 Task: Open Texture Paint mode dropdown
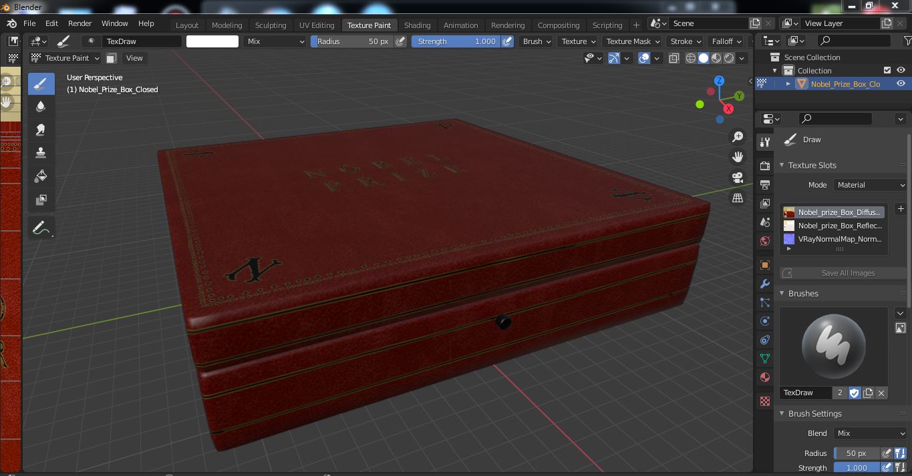(x=65, y=58)
